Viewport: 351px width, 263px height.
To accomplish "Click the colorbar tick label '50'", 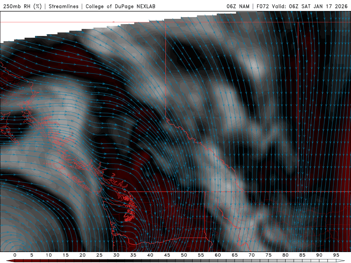I will pyautogui.click(x=184, y=255).
